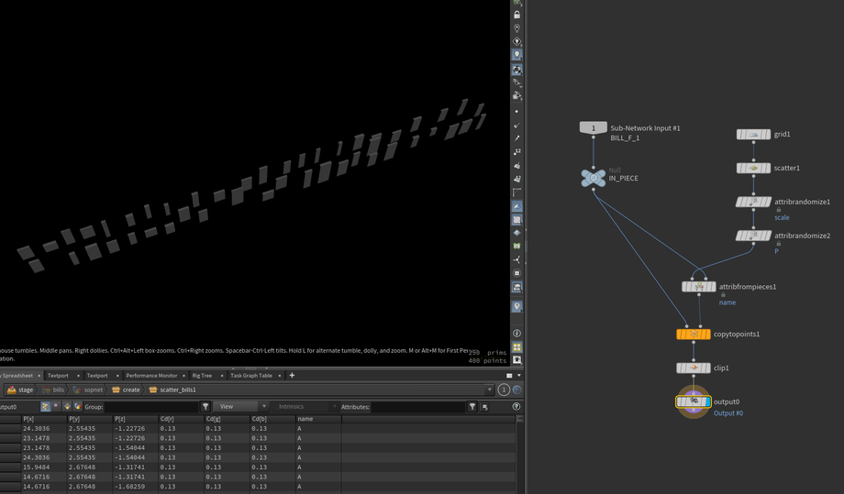Screen dimensions: 844x494
Task: Click the attribfrompieces1 node
Action: coord(698,287)
